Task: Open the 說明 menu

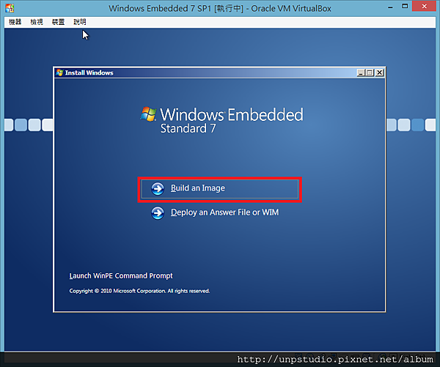Action: click(80, 22)
